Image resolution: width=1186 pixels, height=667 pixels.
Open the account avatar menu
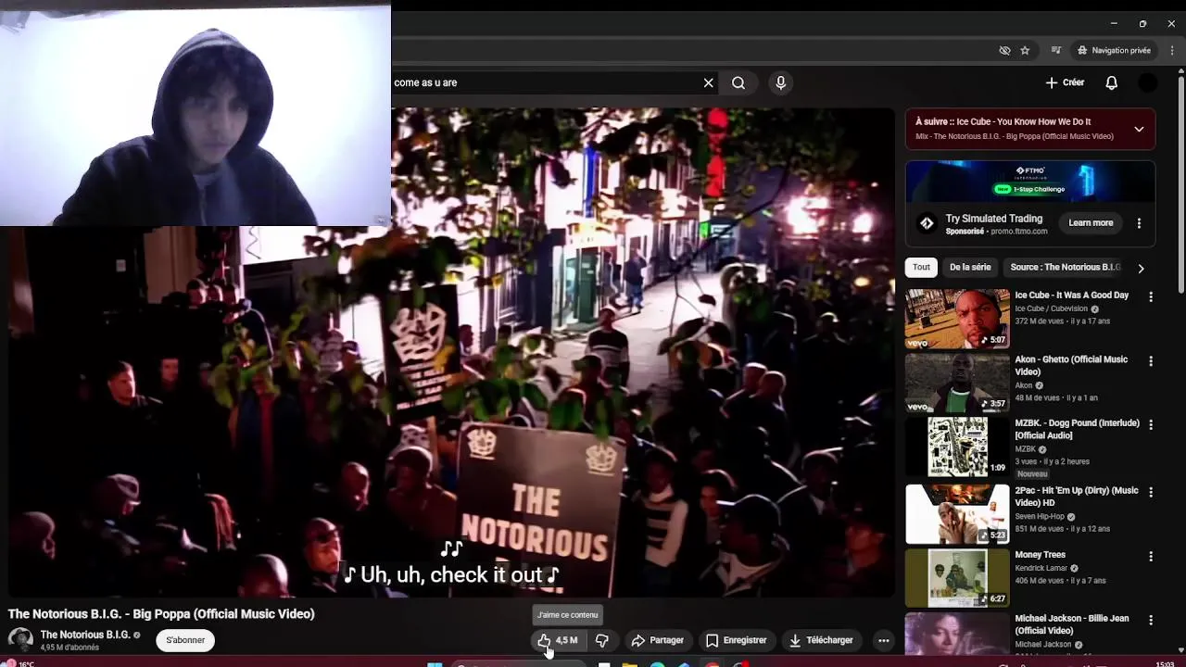(x=1147, y=82)
